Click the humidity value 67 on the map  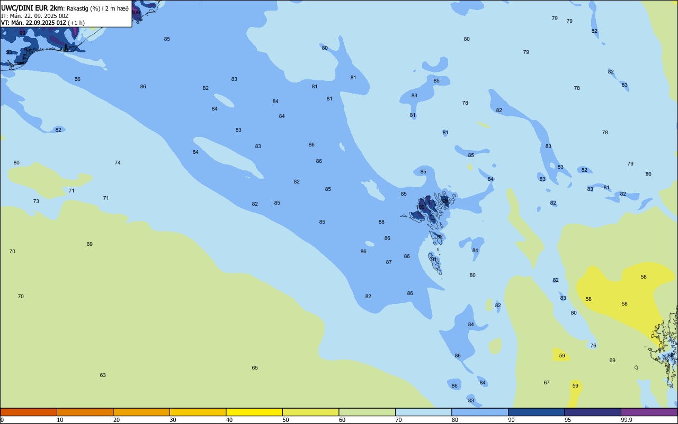pos(547,383)
